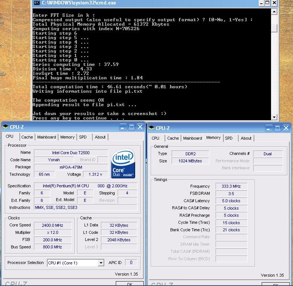Select the CPU #1 (Core 1) combo box
The image size is (293, 286).
point(76,263)
